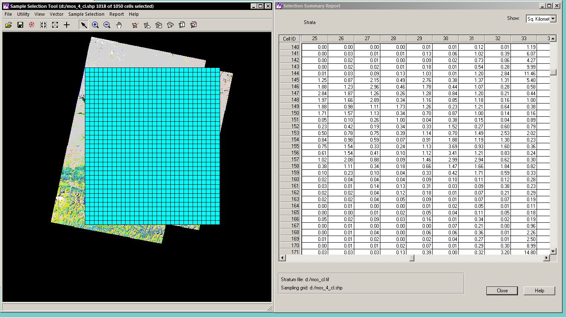Activate the zoom out magnifier
Viewport: 566px width, 318px height.
(107, 25)
